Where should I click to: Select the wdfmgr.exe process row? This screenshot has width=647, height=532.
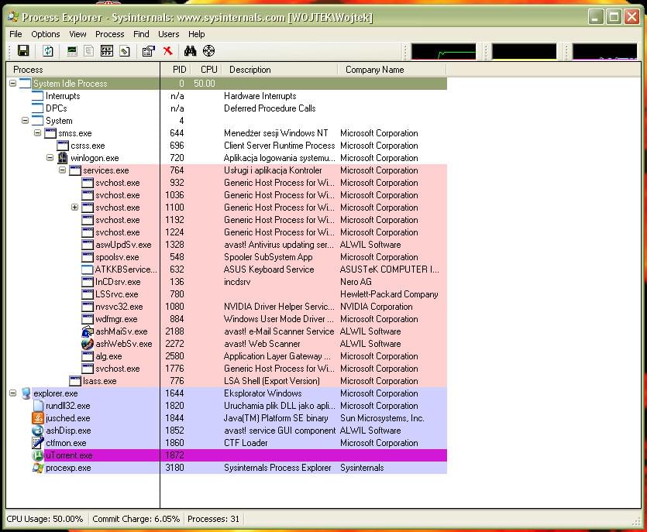pos(227,319)
